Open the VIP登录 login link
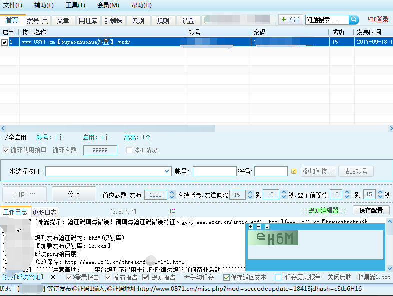Viewport: 393px width, 296px height. 378,19
